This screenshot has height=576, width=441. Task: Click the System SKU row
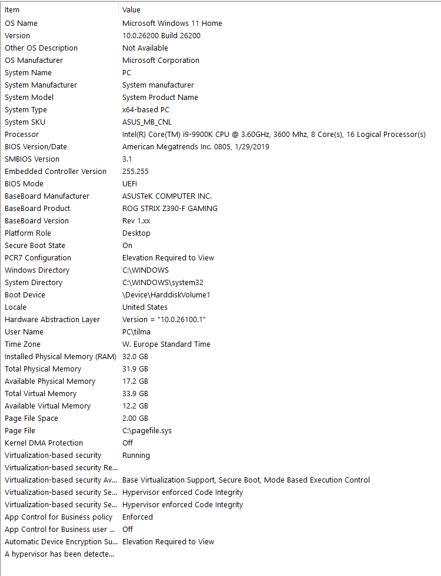coord(25,122)
